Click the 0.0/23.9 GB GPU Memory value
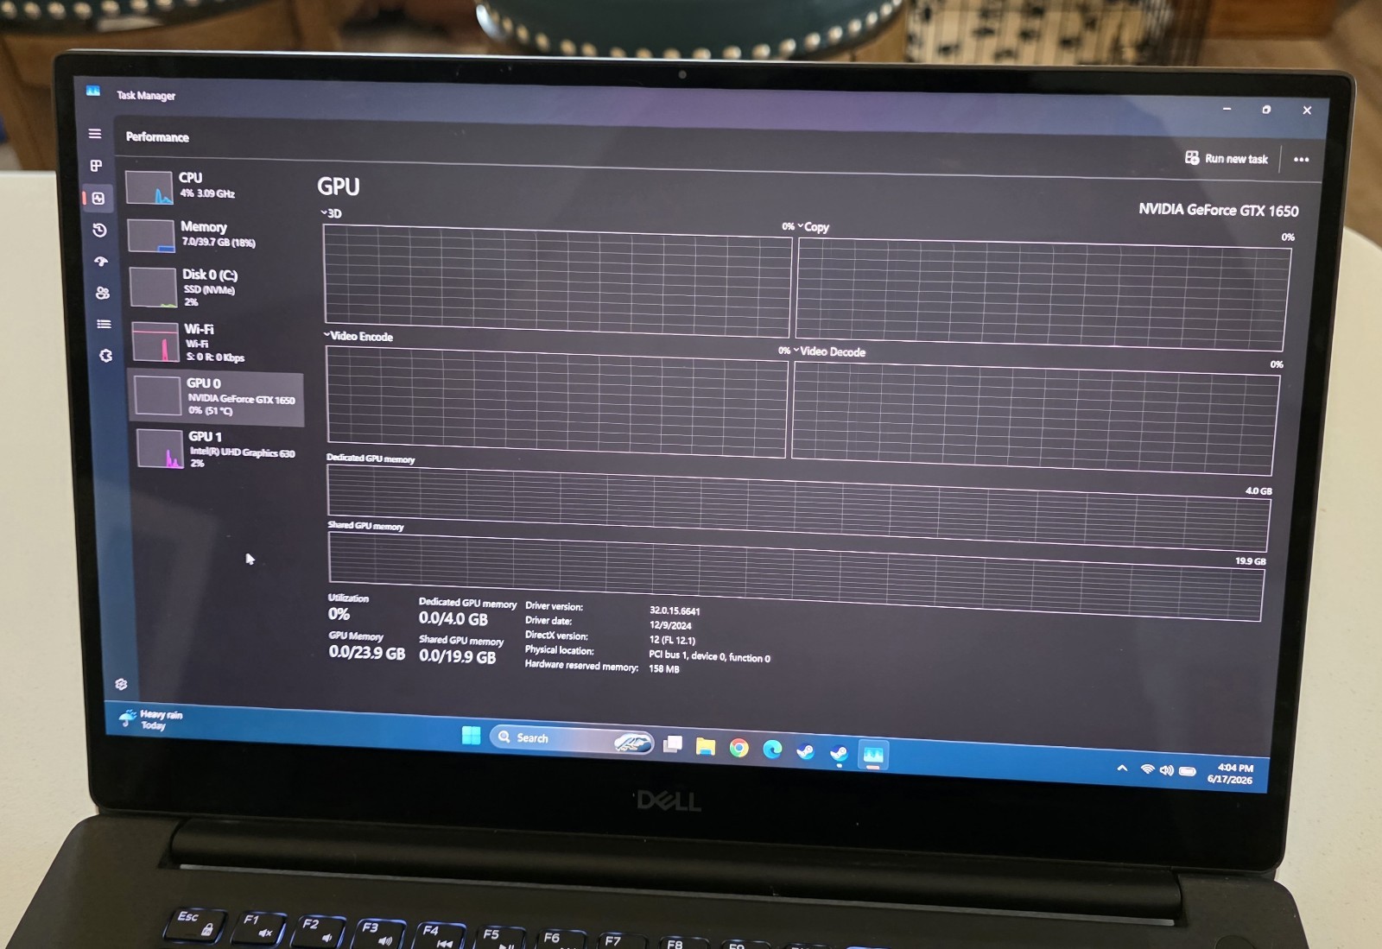Image resolution: width=1382 pixels, height=949 pixels. click(x=366, y=653)
